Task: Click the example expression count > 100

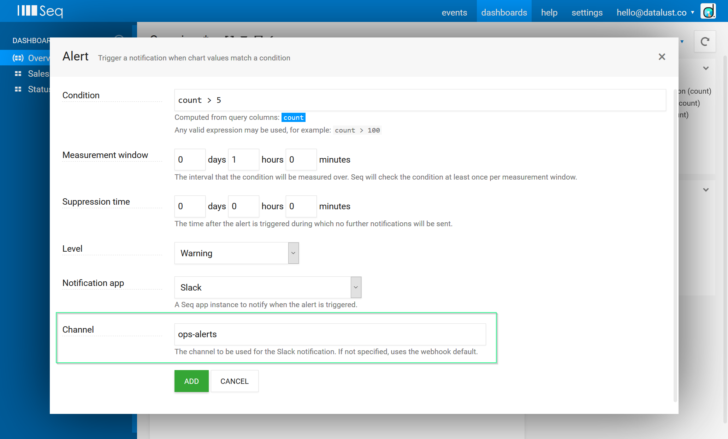Action: pyautogui.click(x=357, y=130)
